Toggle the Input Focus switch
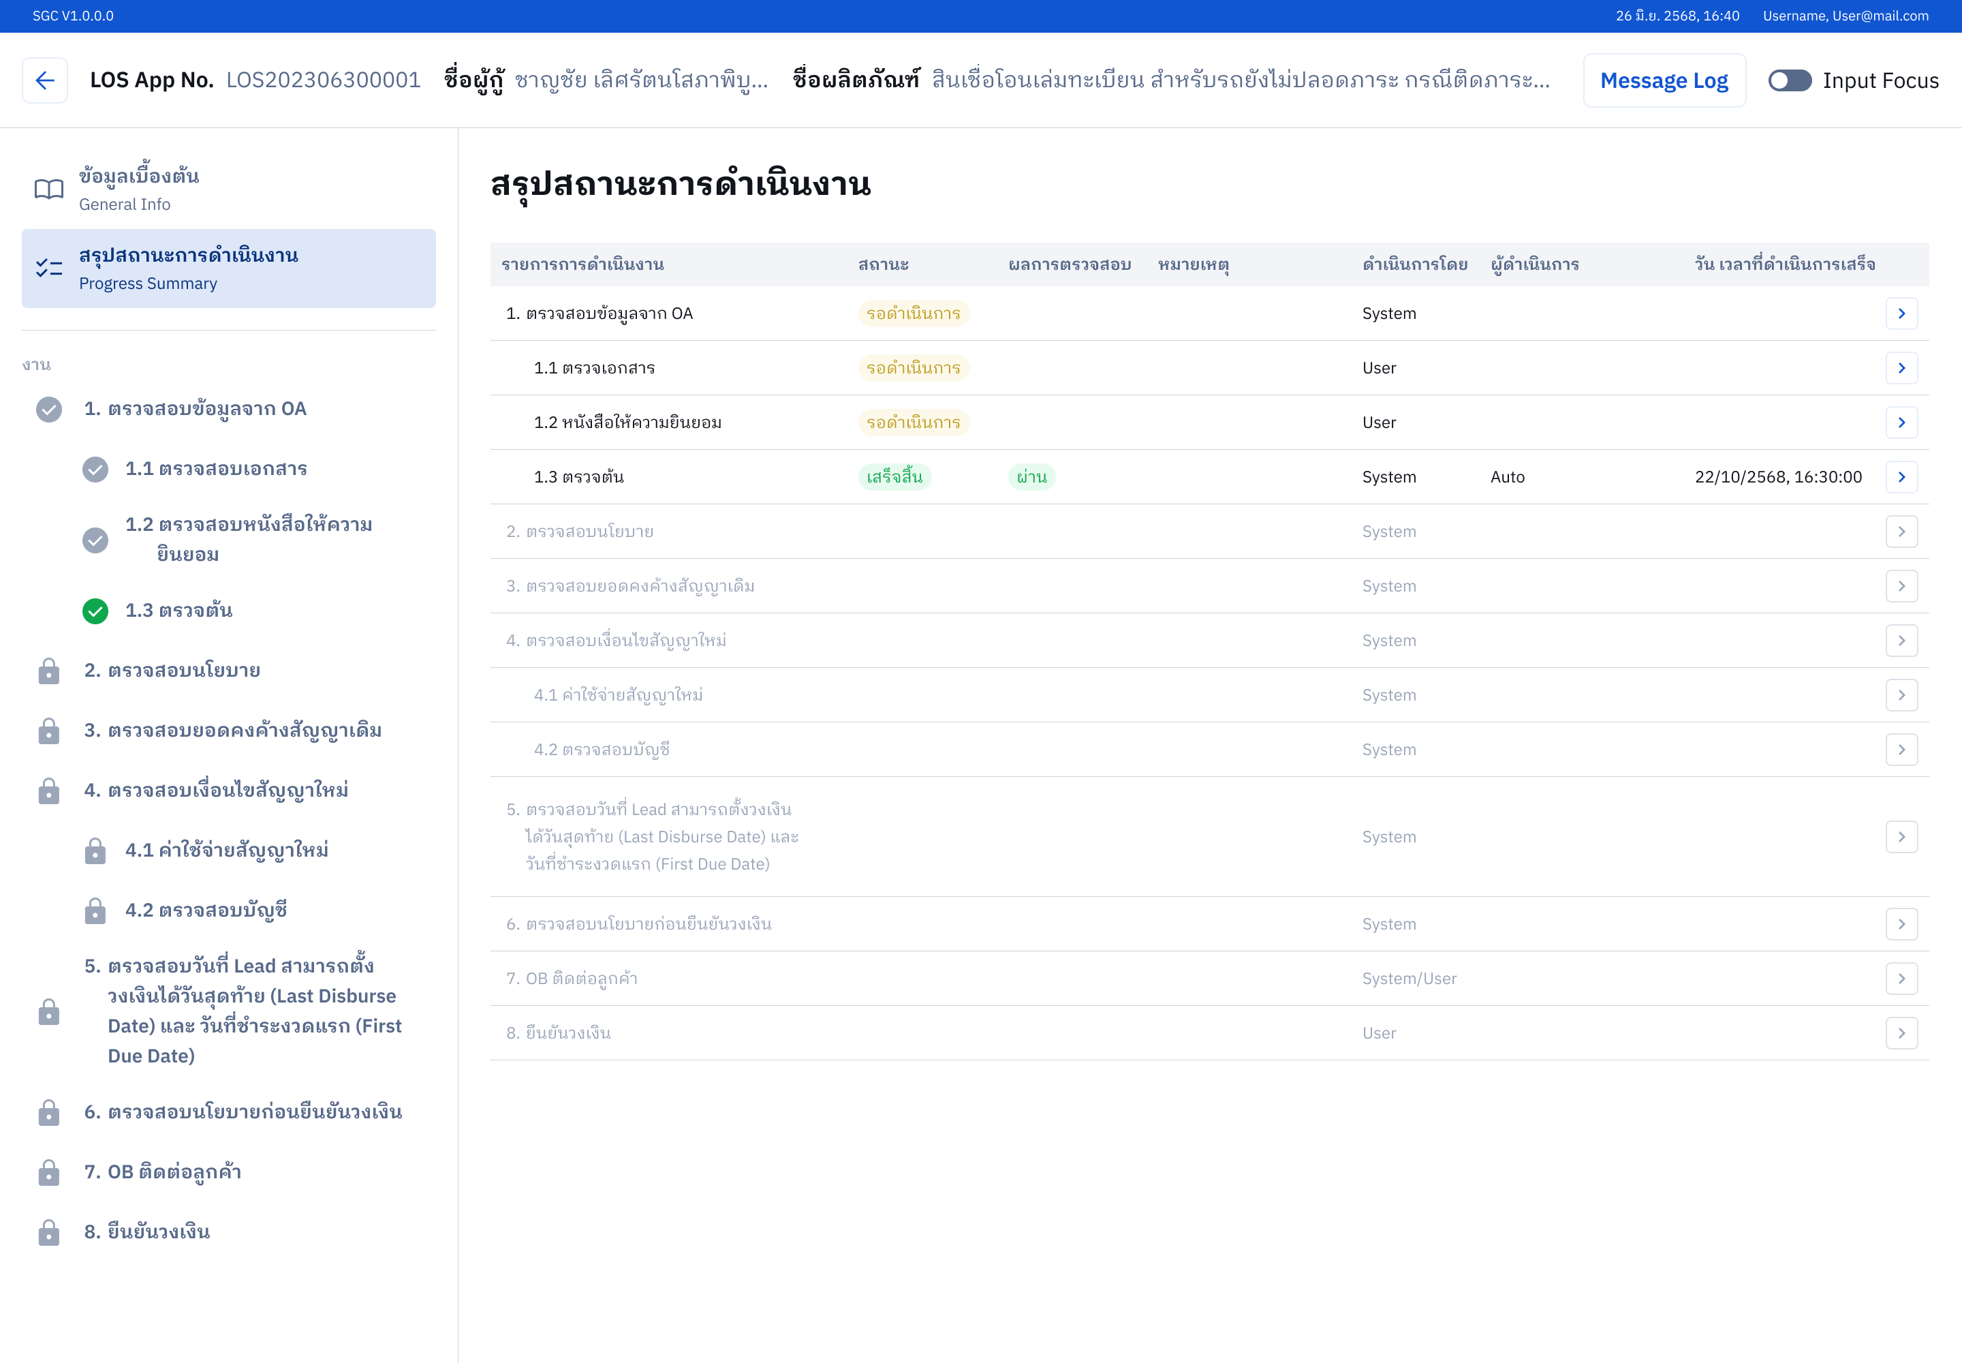Viewport: 1962px width, 1363px height. click(1789, 80)
